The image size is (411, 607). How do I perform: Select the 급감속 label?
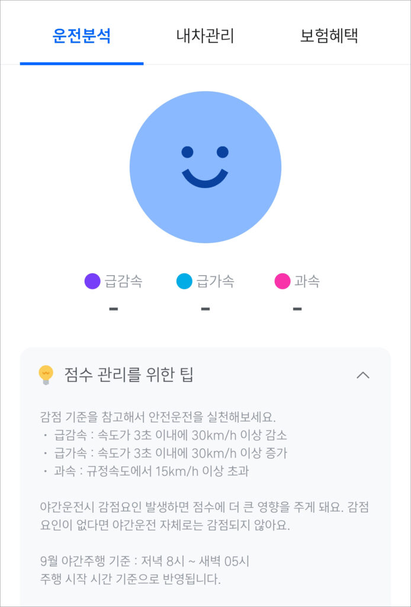pos(123,281)
